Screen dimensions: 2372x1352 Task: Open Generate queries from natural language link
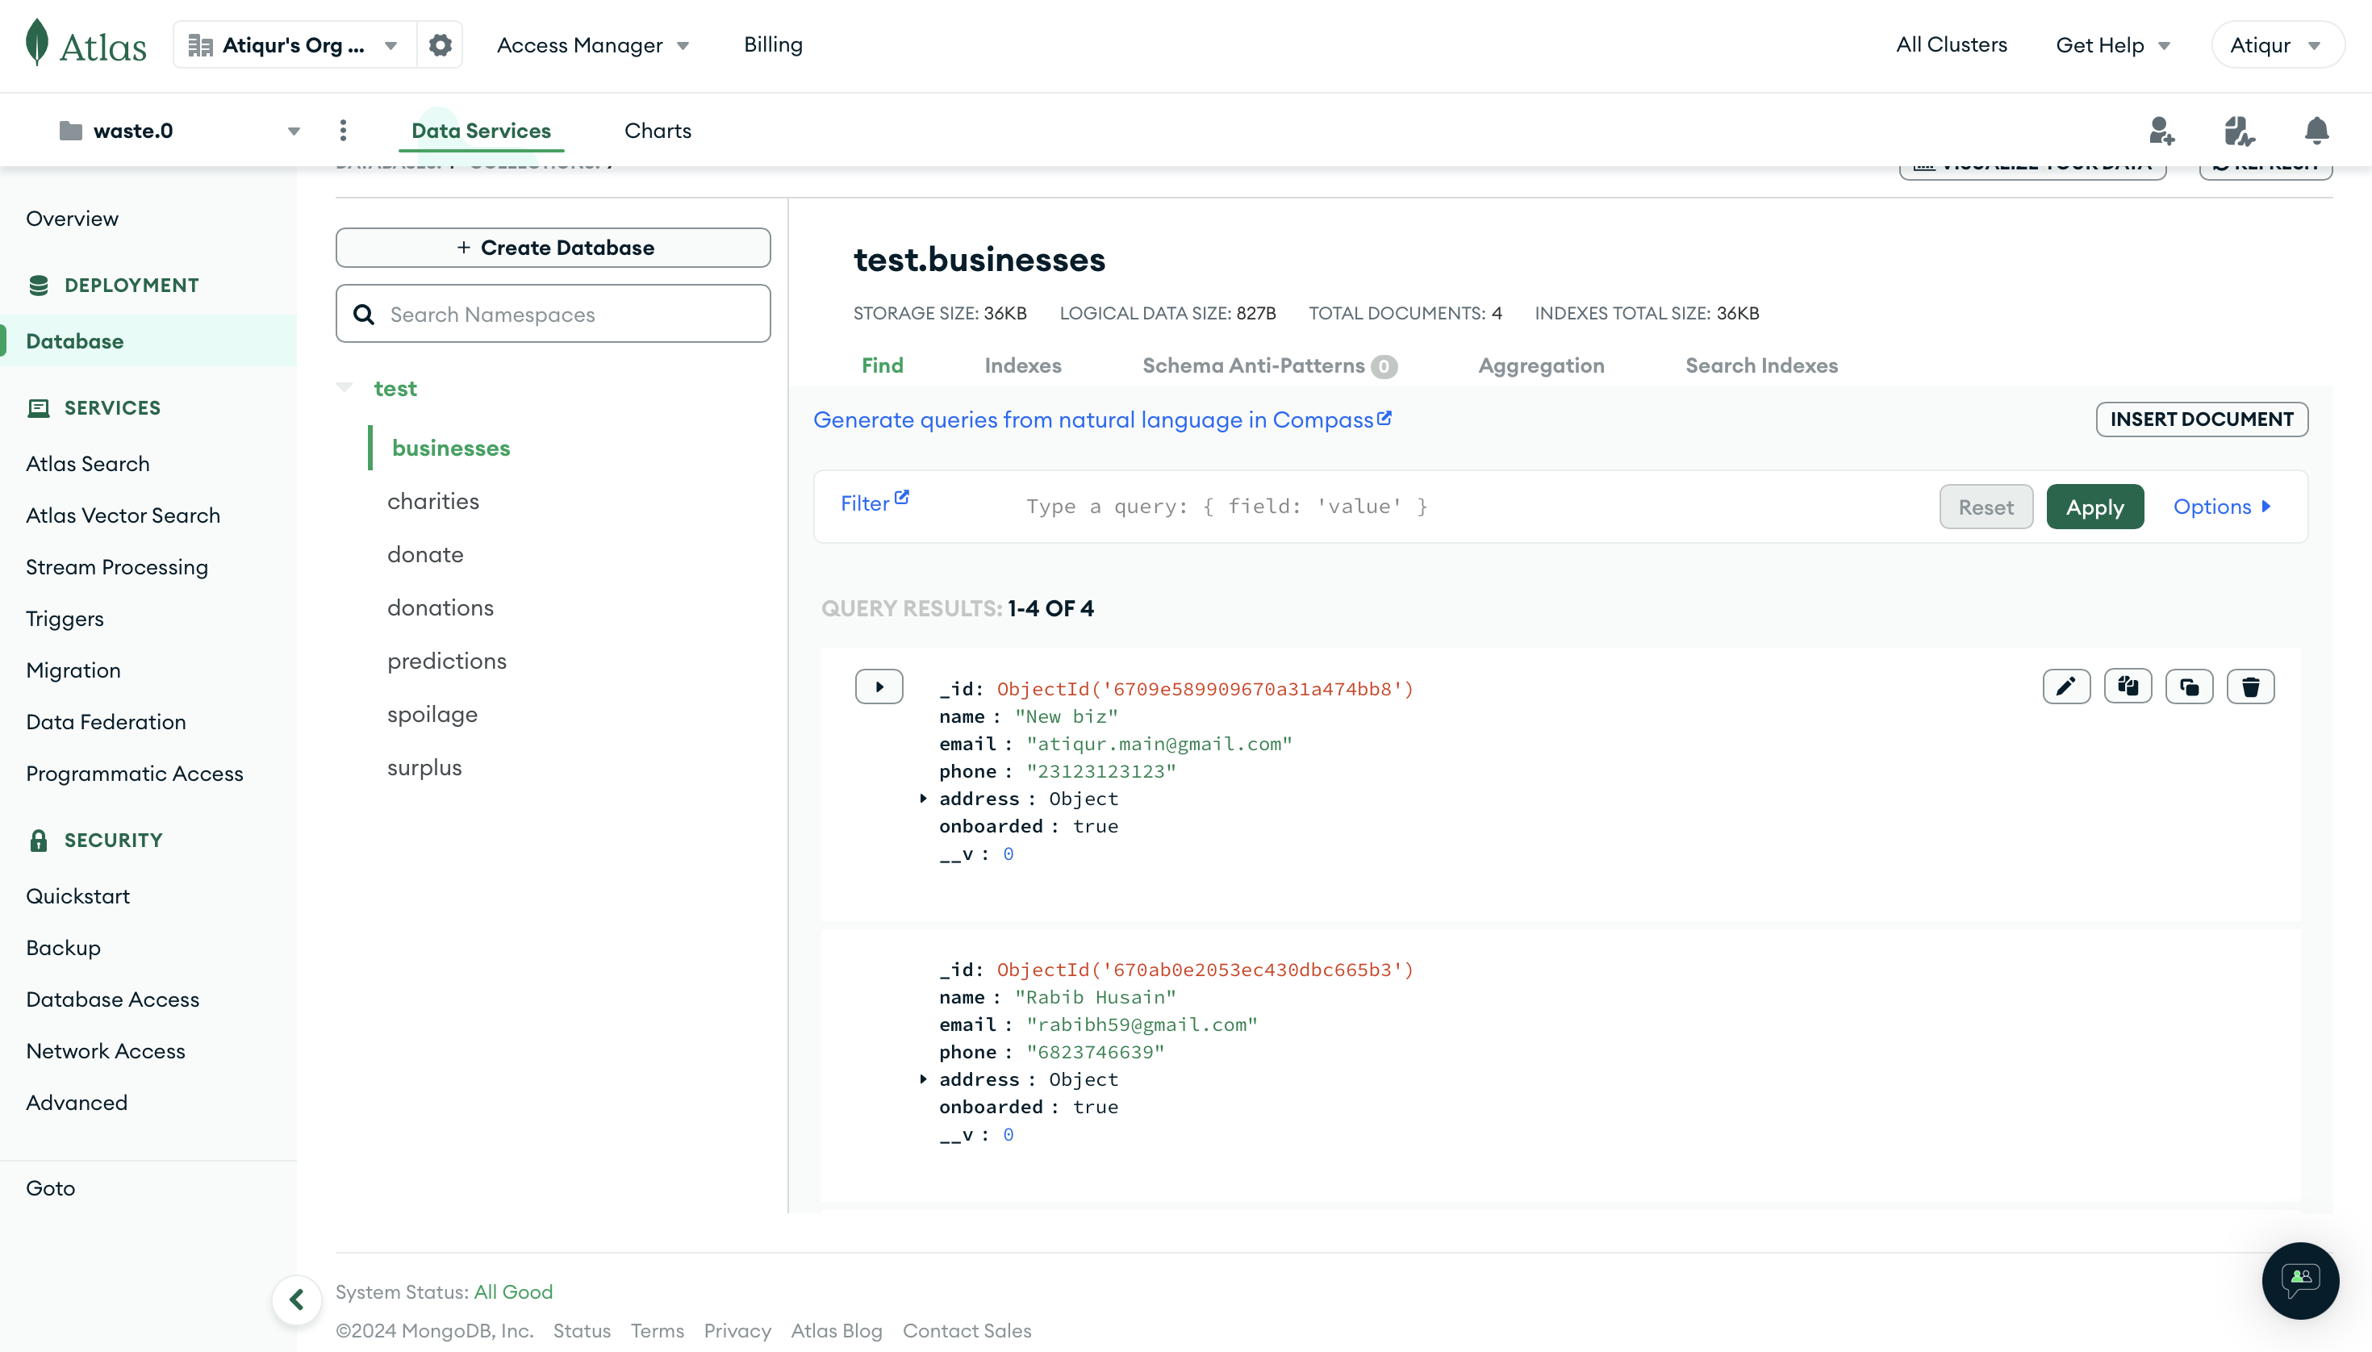coord(1101,419)
